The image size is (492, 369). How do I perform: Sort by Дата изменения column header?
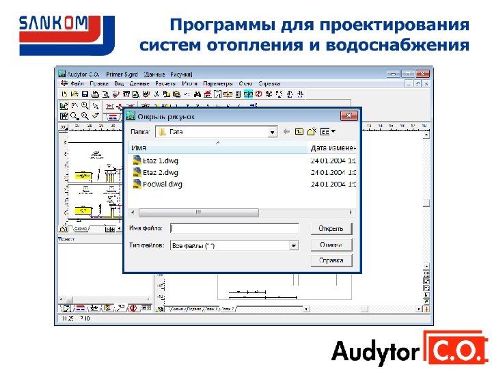[332, 148]
